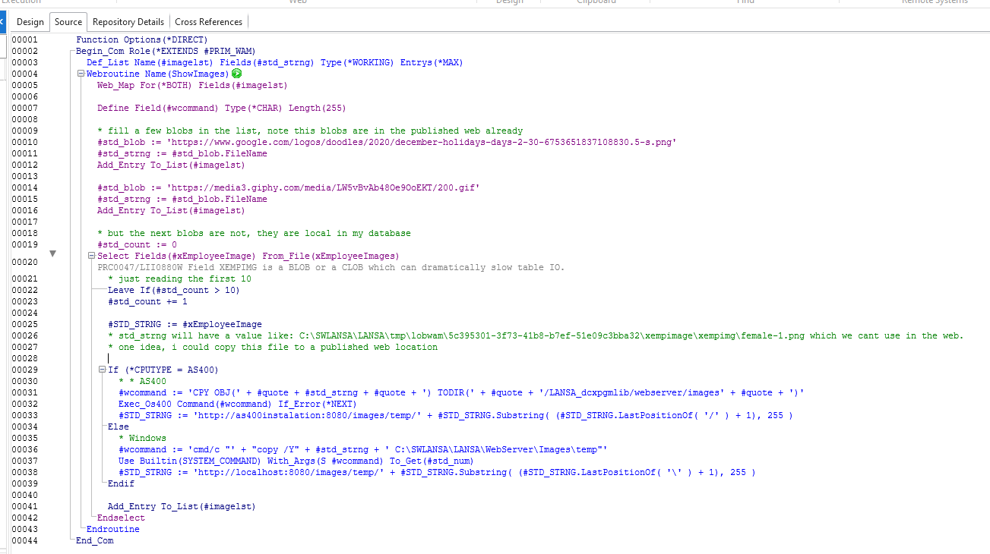Click the google.com doodles URL line
This screenshot has height=554, width=990.
pyautogui.click(x=387, y=142)
